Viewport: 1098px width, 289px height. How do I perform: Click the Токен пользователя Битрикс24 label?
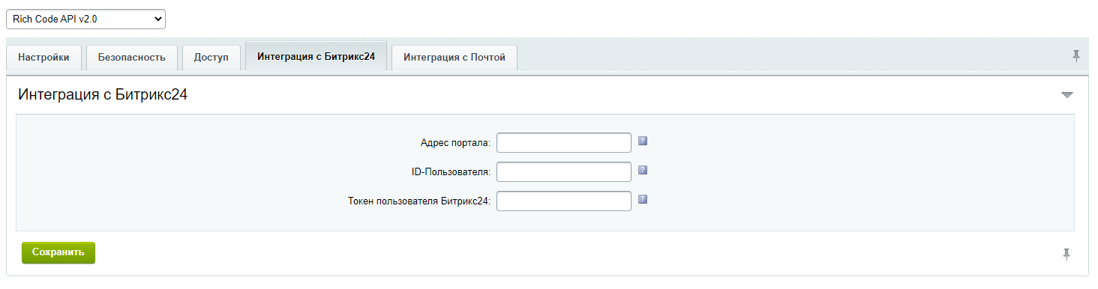click(x=419, y=201)
